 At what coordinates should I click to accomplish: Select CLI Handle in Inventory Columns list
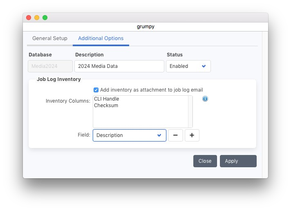click(106, 99)
